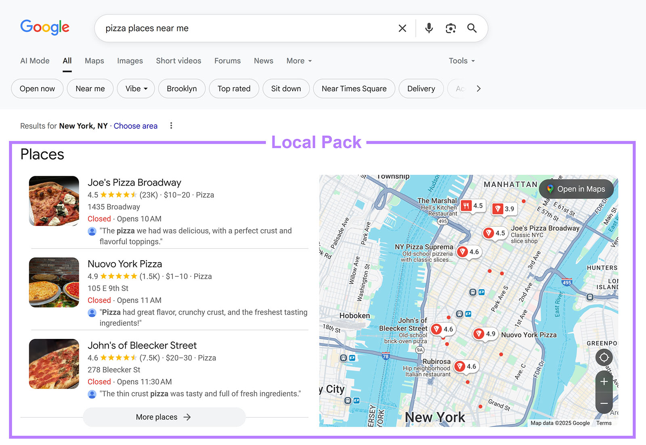Click the search magnifier icon

click(472, 28)
